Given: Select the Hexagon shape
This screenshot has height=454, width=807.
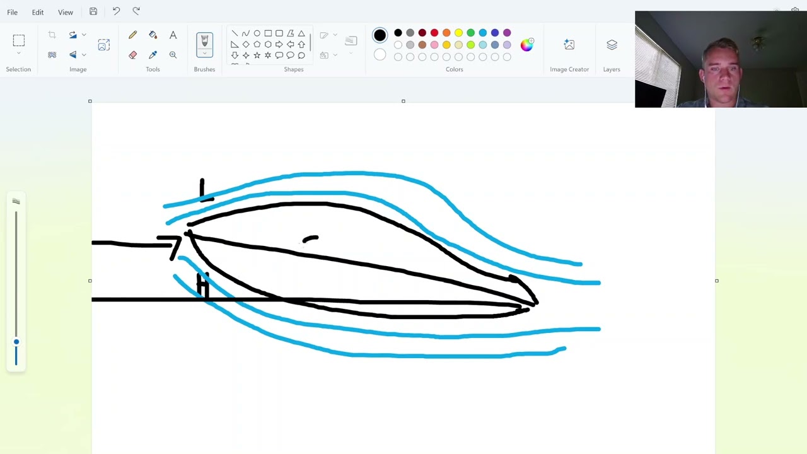Looking at the screenshot, I should point(268,45).
